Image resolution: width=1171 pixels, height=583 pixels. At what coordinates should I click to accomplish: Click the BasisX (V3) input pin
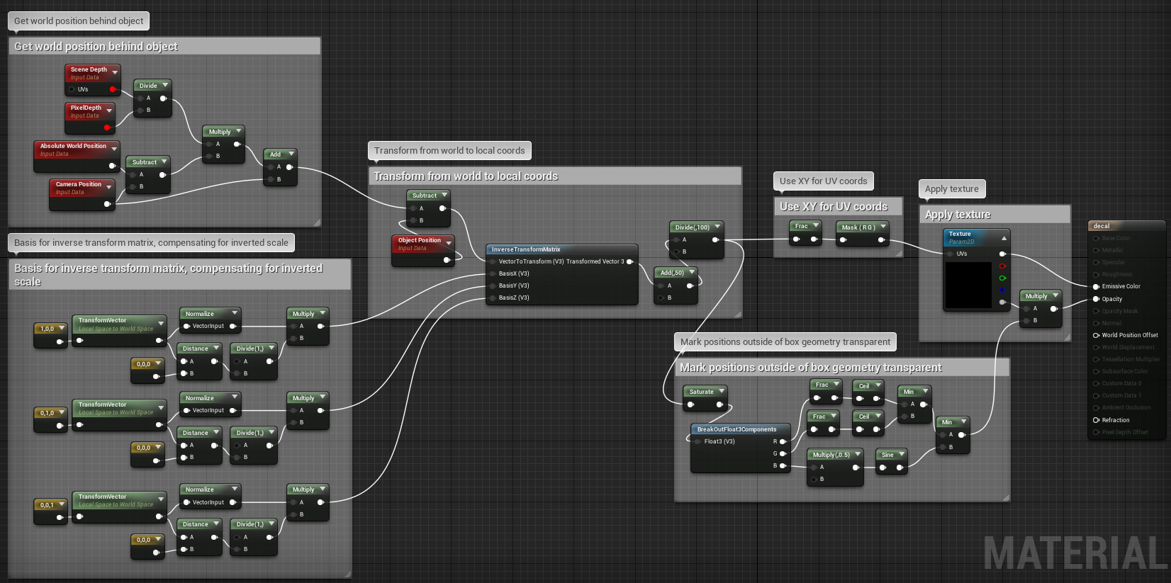493,273
